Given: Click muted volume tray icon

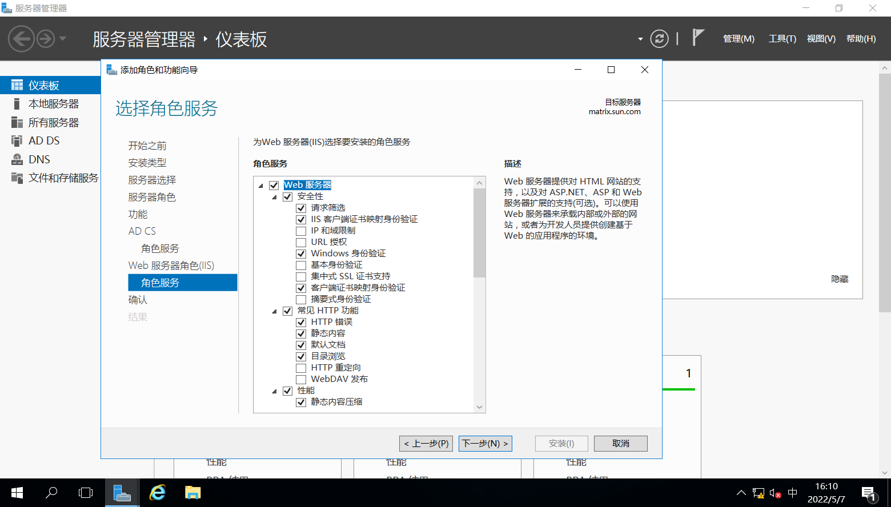Looking at the screenshot, I should [x=775, y=493].
